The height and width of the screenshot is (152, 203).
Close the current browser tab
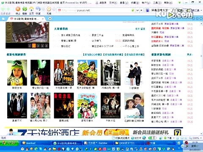pos(43,19)
